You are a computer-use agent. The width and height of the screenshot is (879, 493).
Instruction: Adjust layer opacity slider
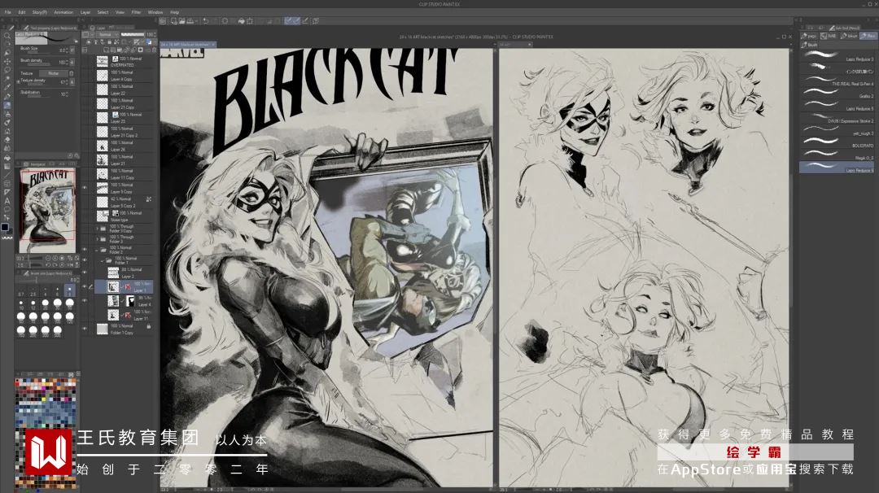133,34
